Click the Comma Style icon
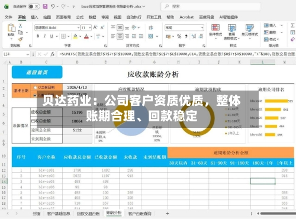The height and width of the screenshot is (219, 296). (x=186, y=36)
